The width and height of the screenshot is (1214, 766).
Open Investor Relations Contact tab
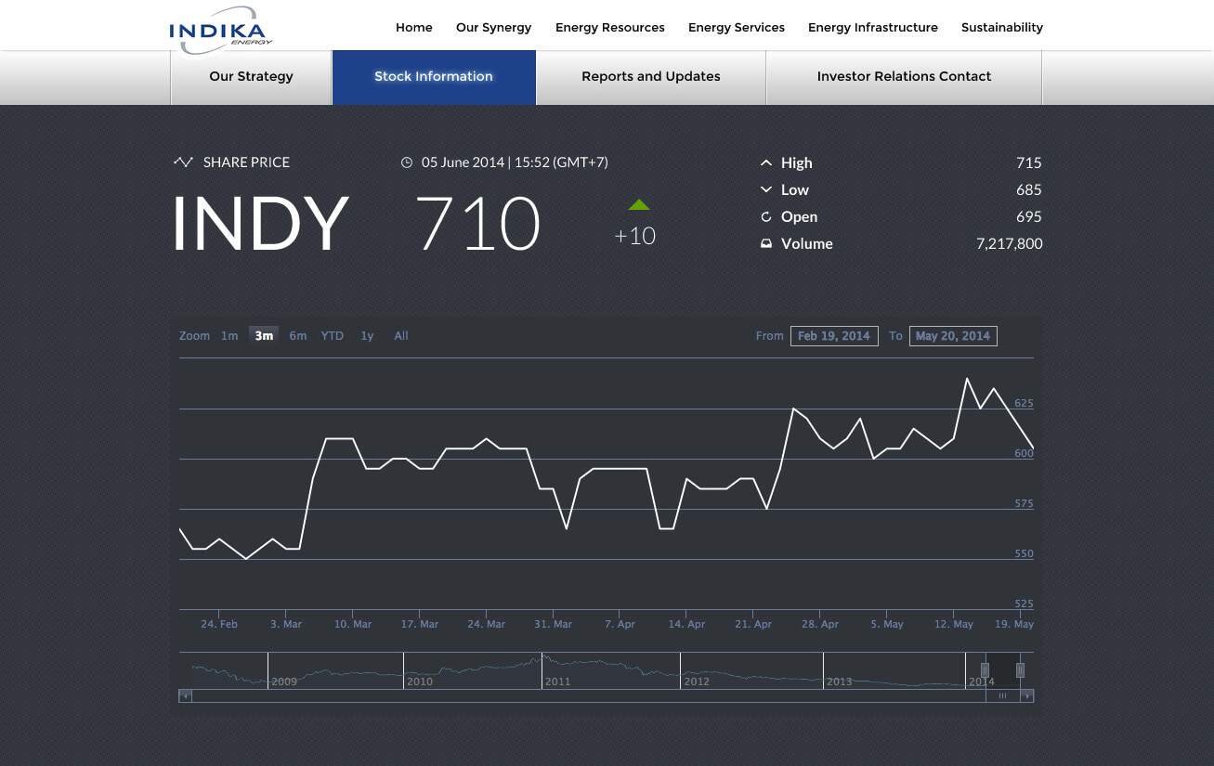(904, 77)
